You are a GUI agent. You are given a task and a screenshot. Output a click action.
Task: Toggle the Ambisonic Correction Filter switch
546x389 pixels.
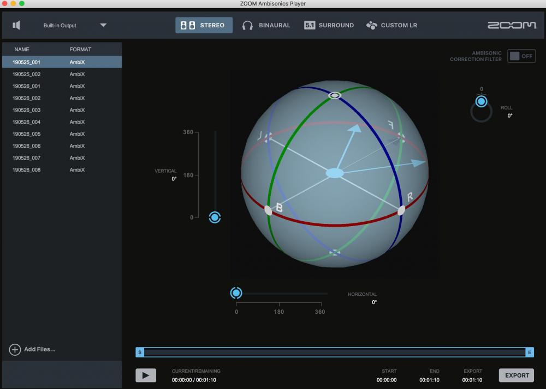521,56
